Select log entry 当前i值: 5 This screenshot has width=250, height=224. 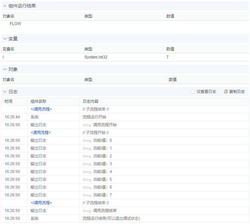125,179
